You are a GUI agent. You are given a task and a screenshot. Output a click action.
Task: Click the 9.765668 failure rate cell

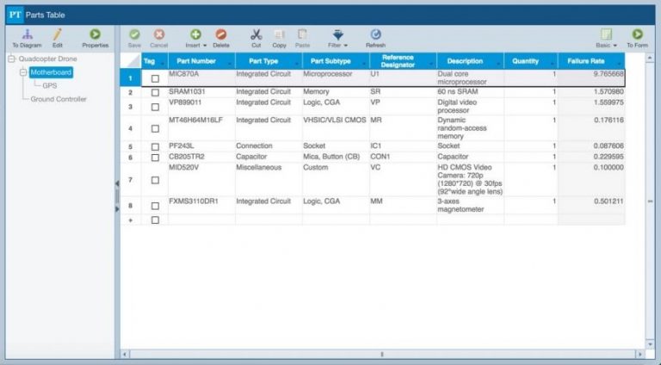591,78
